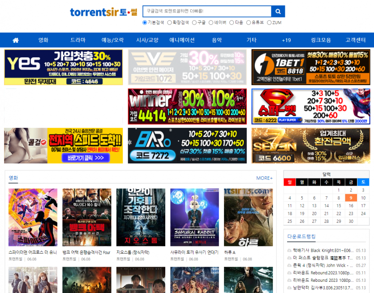Open the 영화 section heading
This screenshot has width=374, height=293.
click(x=13, y=178)
